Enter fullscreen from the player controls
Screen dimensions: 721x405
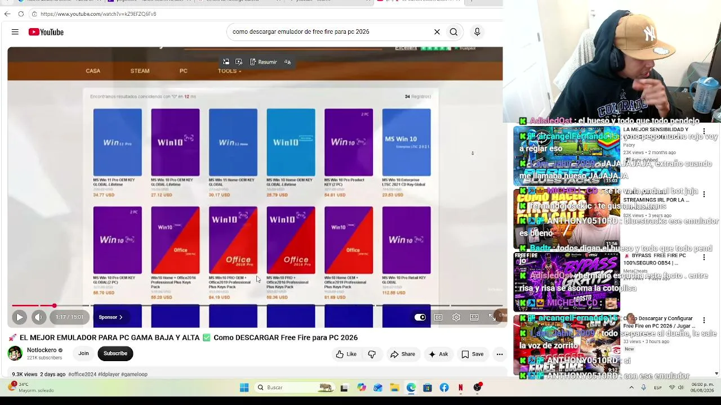tap(492, 317)
